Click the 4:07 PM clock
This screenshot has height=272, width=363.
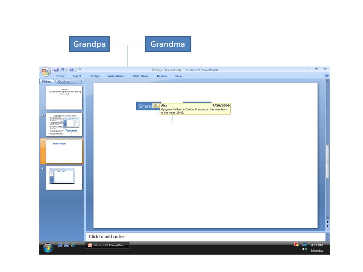click(317, 245)
